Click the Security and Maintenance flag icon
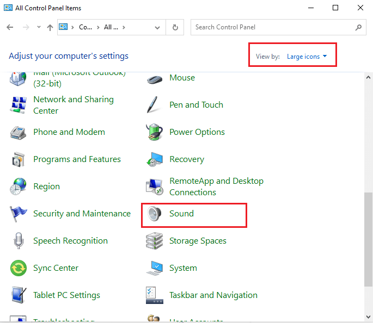373x323 pixels. tap(19, 214)
